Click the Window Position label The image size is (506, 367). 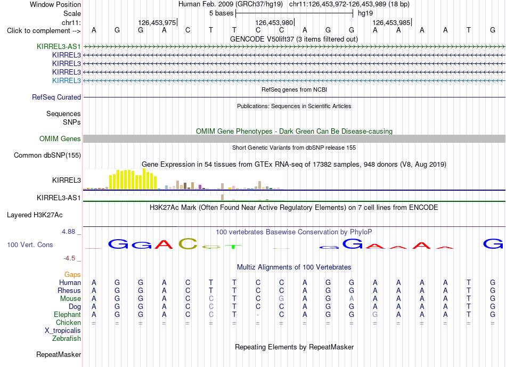pos(55,4)
